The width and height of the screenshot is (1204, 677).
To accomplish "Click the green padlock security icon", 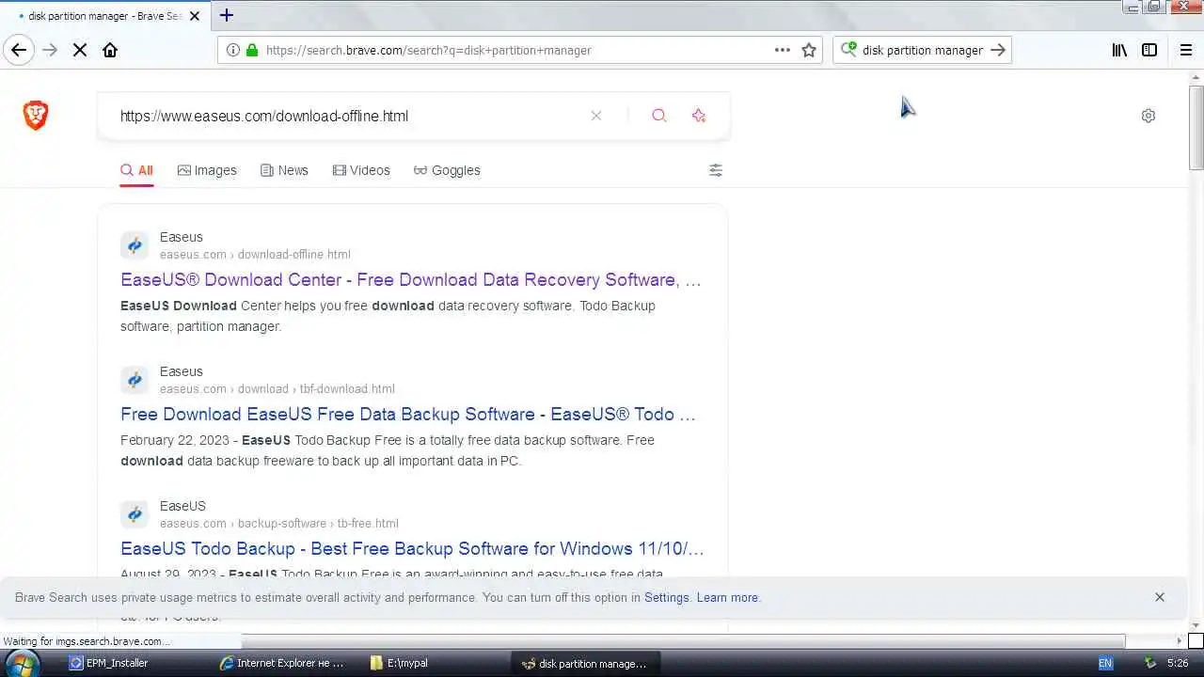I will click(251, 50).
